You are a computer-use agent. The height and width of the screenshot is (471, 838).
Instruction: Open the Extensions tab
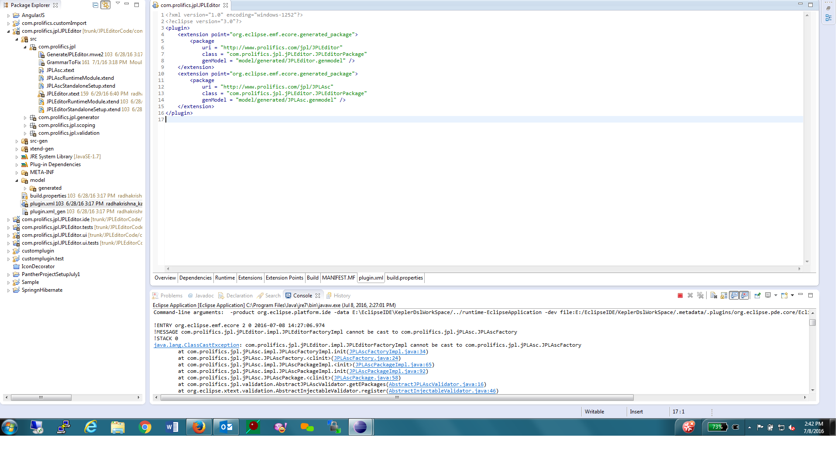click(x=250, y=278)
